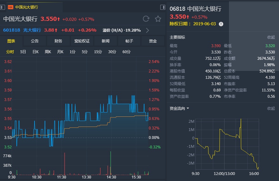The image size is (279, 181).
Task: Click the HK market badge icon
Action: coord(10,7)
